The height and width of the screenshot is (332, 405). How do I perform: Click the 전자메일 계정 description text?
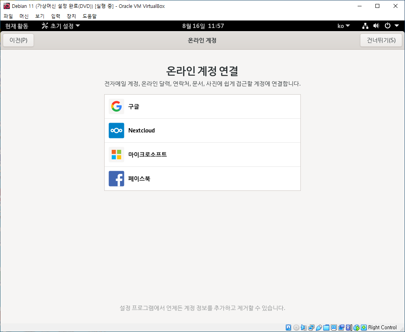202,84
